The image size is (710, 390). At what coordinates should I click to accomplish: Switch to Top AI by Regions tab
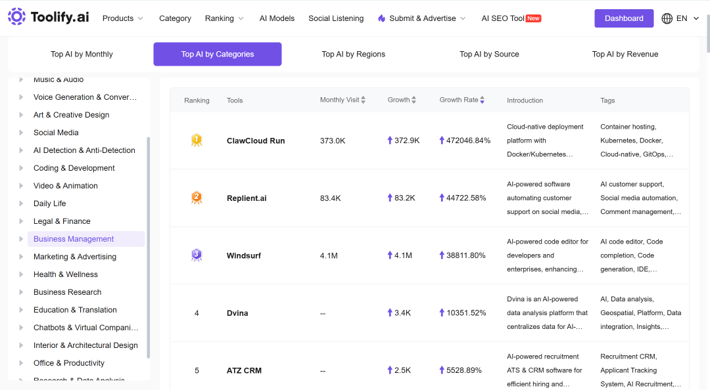pyautogui.click(x=353, y=54)
